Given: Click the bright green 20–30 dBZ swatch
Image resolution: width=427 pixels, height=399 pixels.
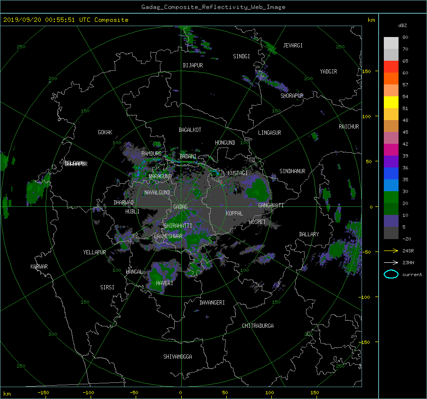Looking at the screenshot, I should coord(391,197).
